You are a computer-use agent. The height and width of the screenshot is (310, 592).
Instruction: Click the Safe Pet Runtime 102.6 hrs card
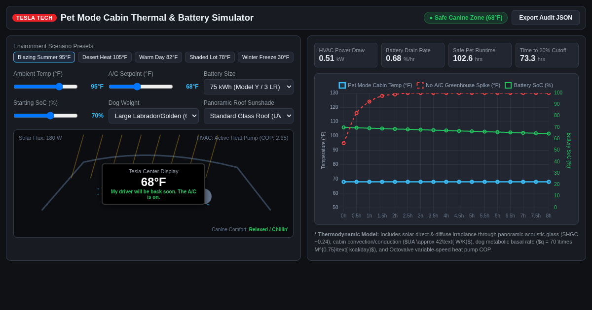(x=480, y=55)
